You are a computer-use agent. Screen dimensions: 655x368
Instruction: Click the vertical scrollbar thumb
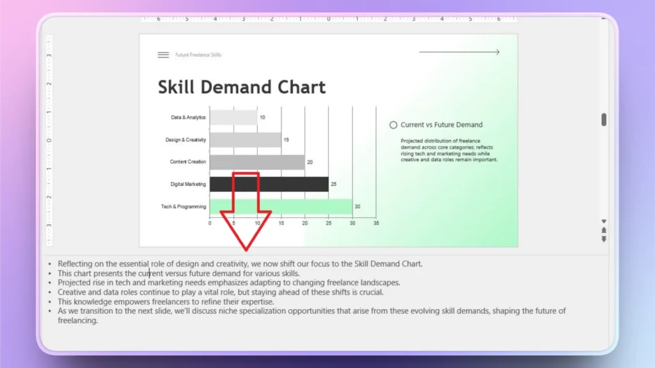click(x=604, y=118)
